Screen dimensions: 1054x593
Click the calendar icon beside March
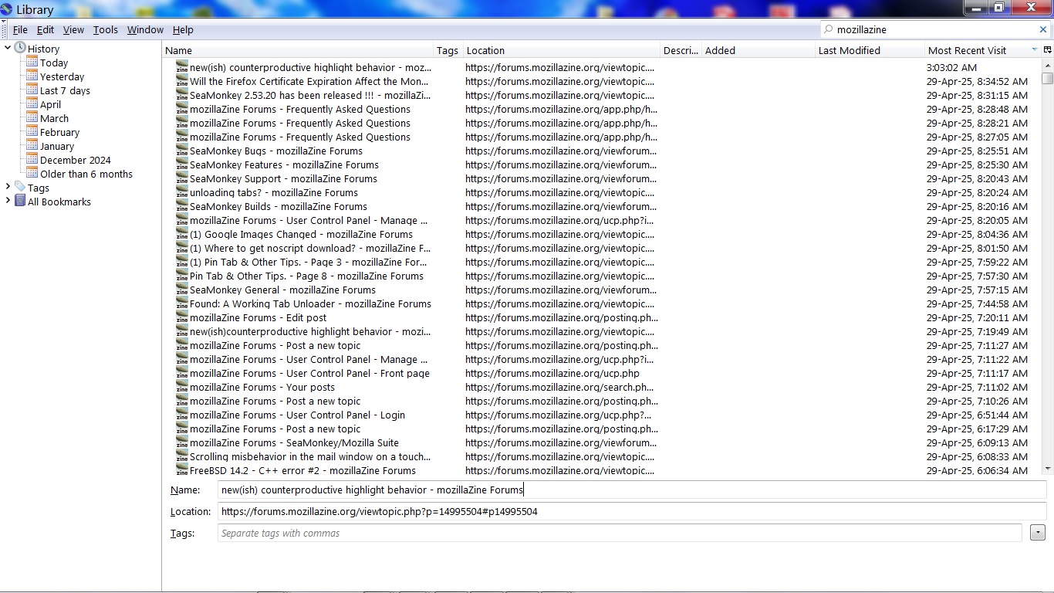tap(32, 117)
